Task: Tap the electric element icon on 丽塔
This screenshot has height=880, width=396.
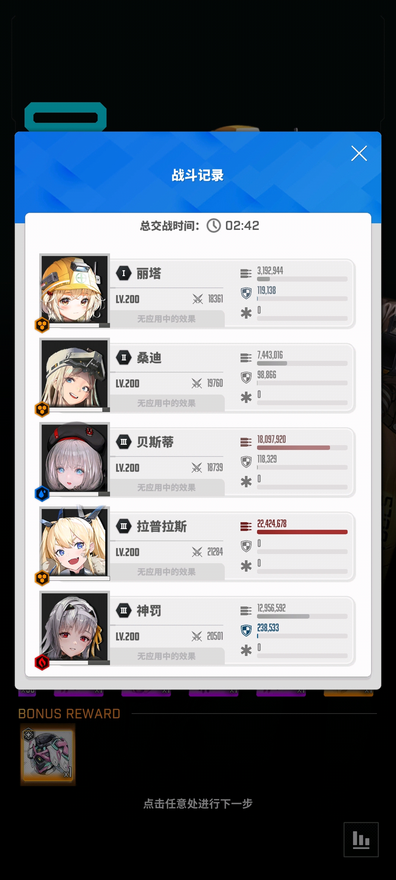Action: coord(42,325)
